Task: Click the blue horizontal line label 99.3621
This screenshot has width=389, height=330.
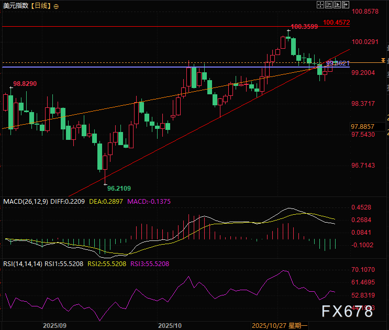Action: point(338,63)
